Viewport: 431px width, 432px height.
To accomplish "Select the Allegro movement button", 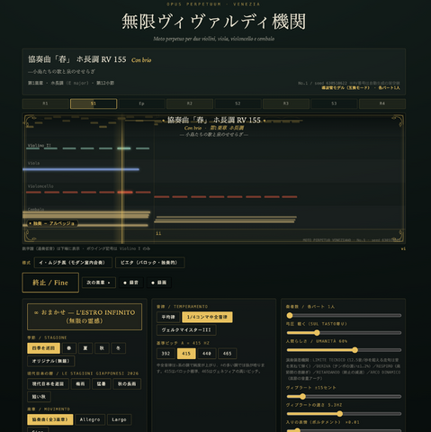I will click(90, 419).
